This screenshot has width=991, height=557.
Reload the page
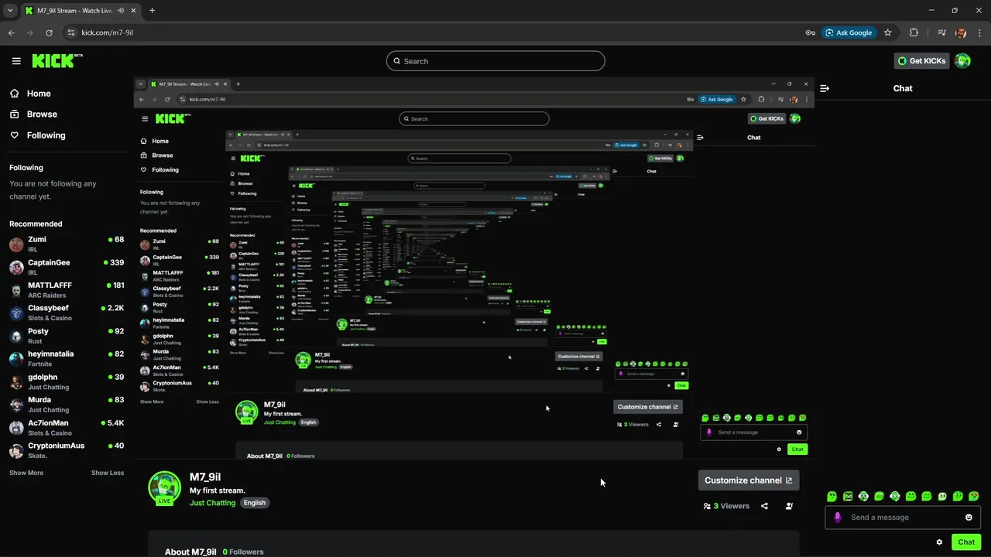[x=49, y=32]
